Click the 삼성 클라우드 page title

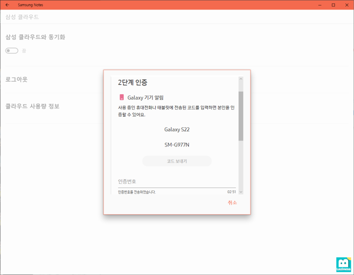point(22,17)
